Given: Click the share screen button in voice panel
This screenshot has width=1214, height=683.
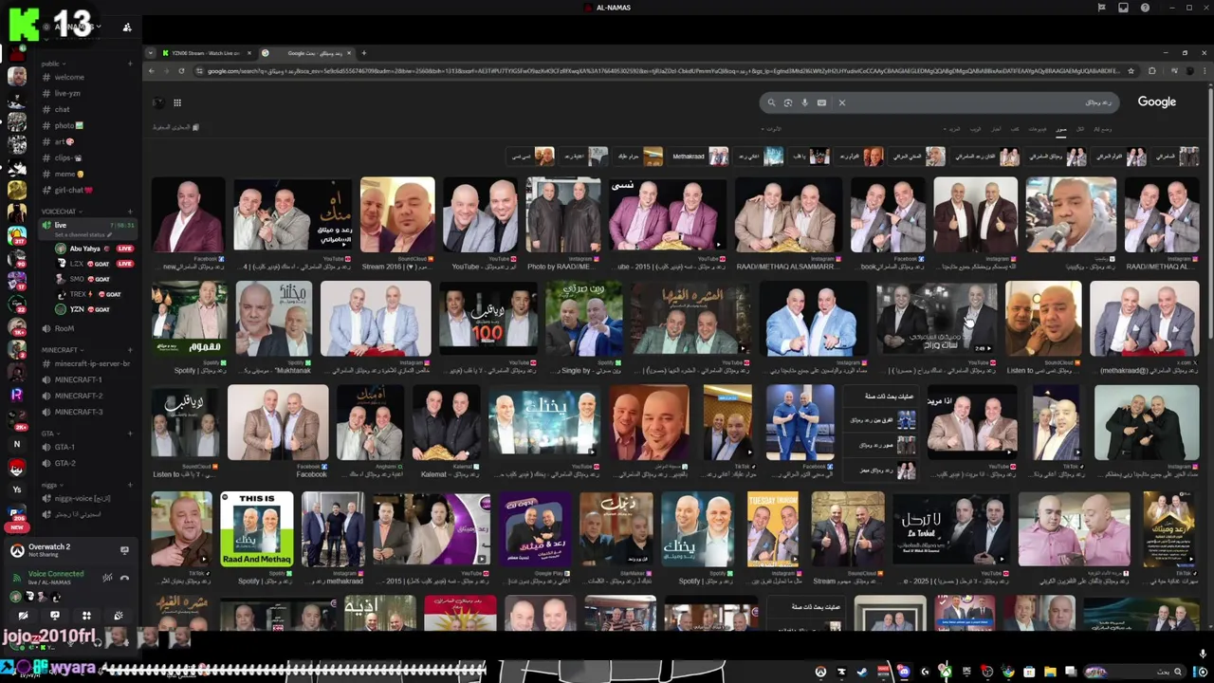Looking at the screenshot, I should click(x=54, y=615).
